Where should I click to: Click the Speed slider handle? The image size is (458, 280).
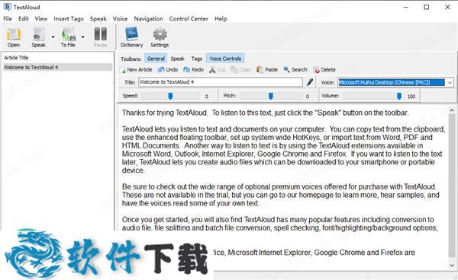click(x=170, y=96)
